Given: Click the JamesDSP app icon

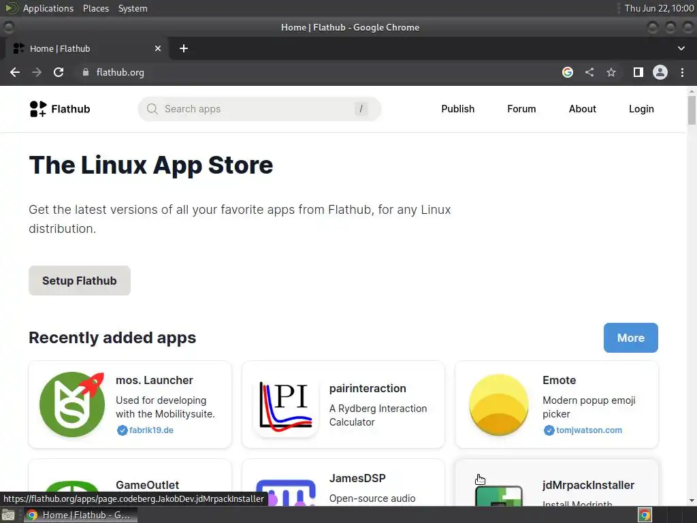Looking at the screenshot, I should (286, 492).
